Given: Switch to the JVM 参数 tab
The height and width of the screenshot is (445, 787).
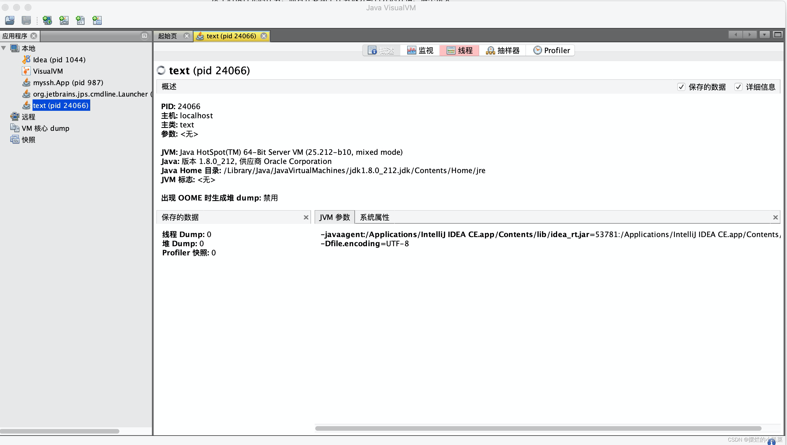Looking at the screenshot, I should [x=335, y=217].
